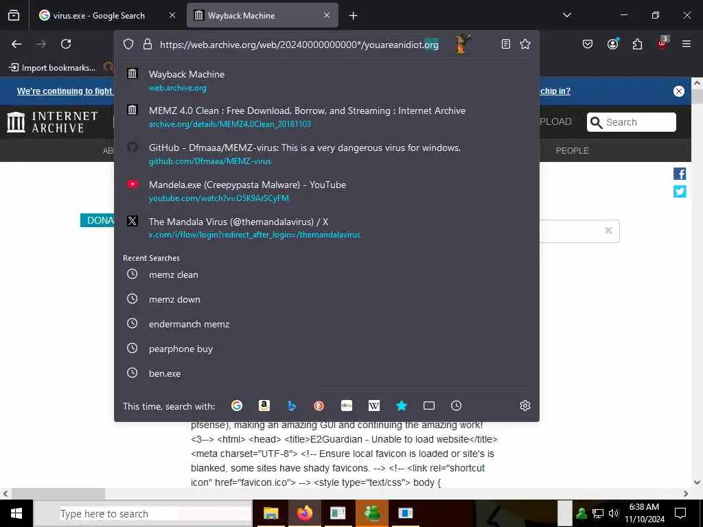The height and width of the screenshot is (527, 703).
Task: Select recent search 'endermanch memz'
Action: tap(326, 324)
